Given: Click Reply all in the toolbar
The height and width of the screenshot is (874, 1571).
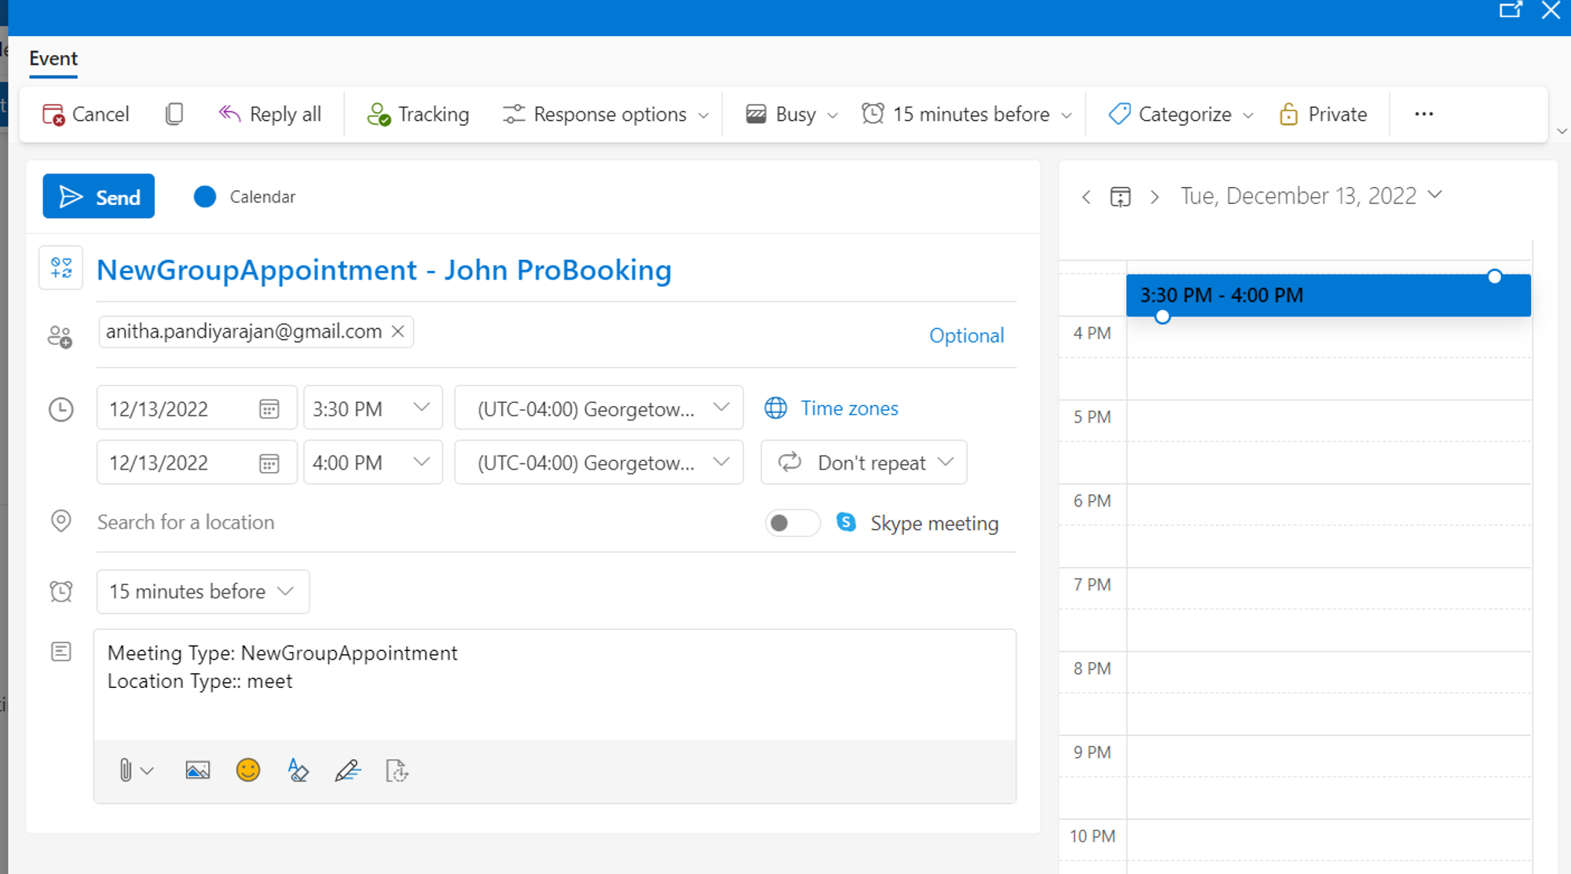Looking at the screenshot, I should tap(269, 114).
